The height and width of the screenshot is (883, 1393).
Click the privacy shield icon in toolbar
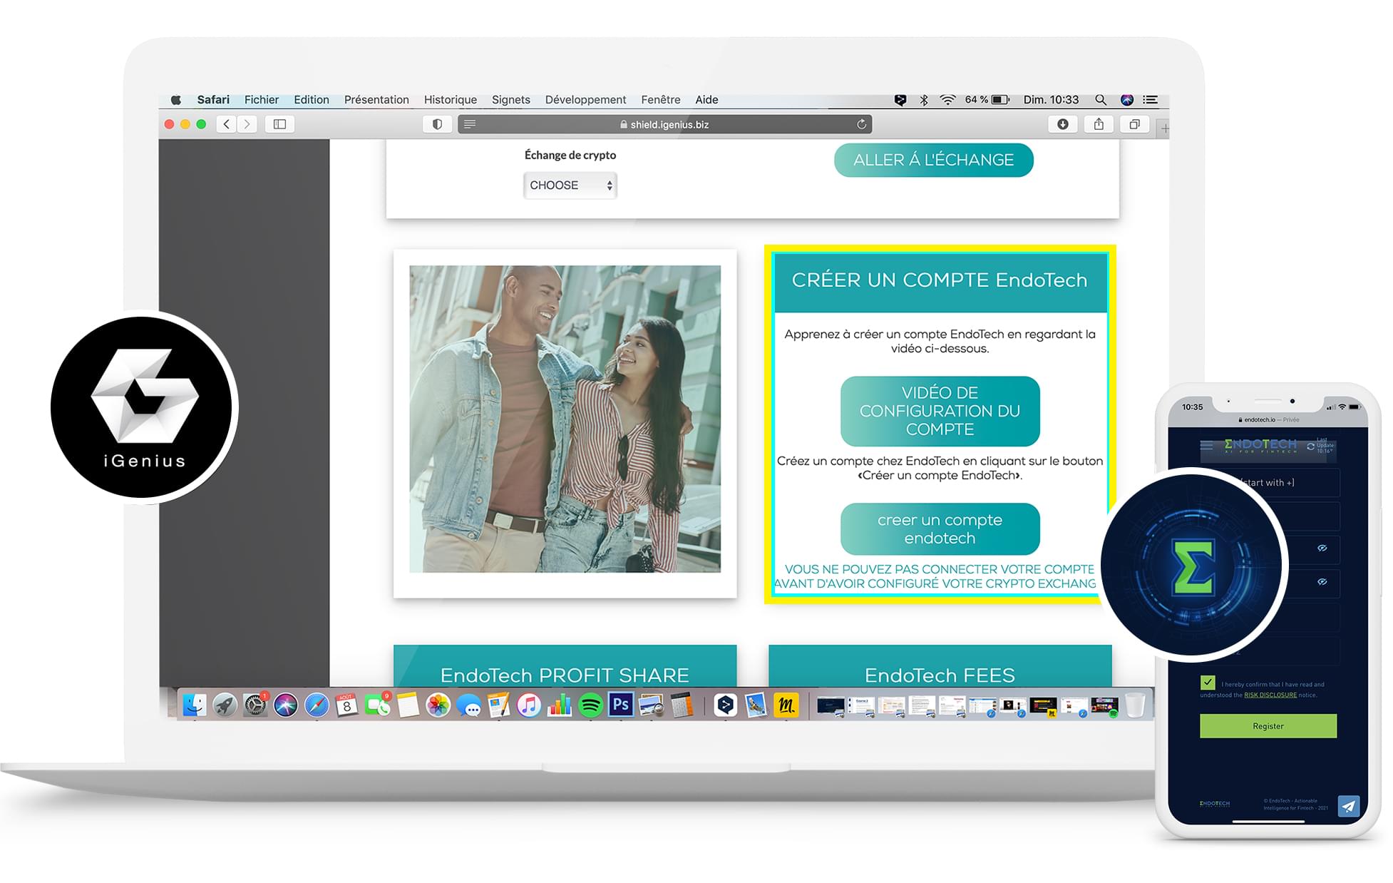tap(437, 124)
